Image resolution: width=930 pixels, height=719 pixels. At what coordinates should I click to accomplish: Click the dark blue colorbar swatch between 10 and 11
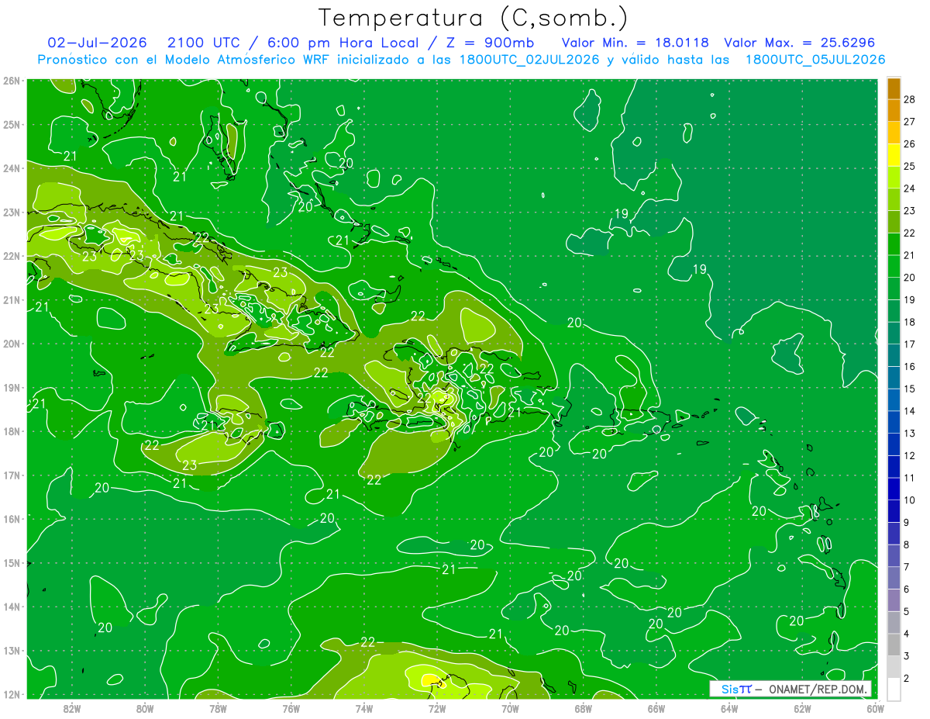pos(894,489)
